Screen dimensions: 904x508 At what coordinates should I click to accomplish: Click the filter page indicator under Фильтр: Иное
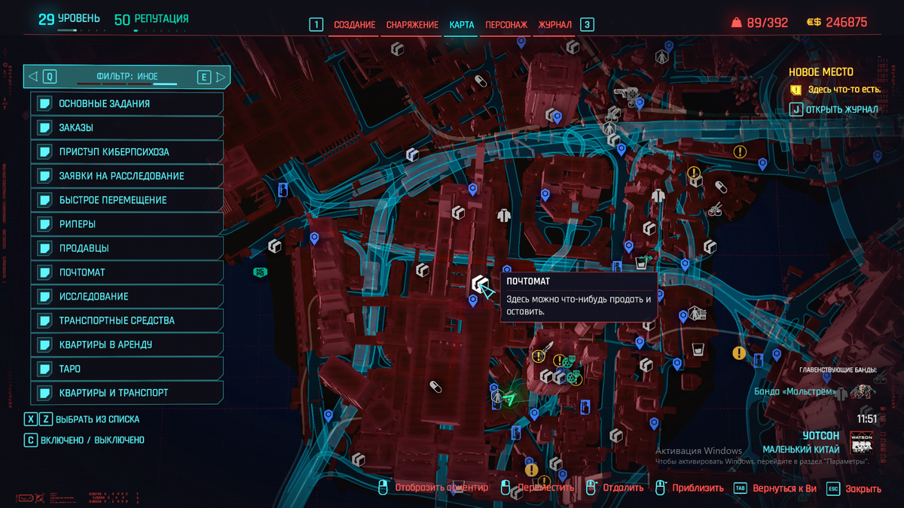[127, 84]
